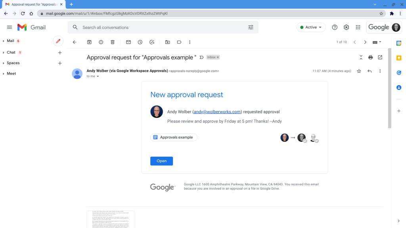
Task: Open the search filter options
Action: click(251, 27)
